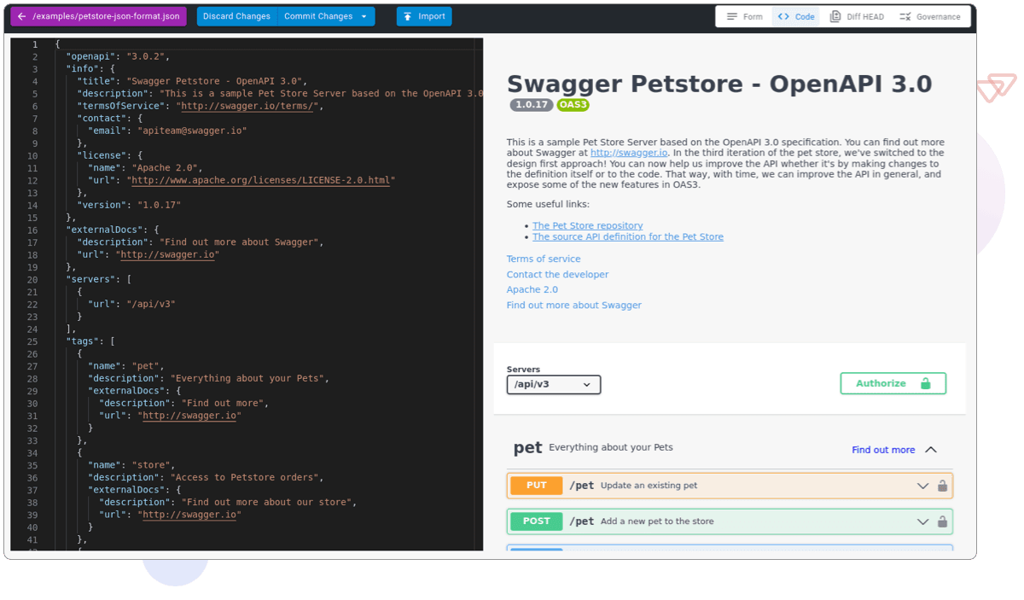Viewport: 1024px width, 600px height.
Task: Click the lock icon on the PUT /pet row
Action: [x=942, y=486]
